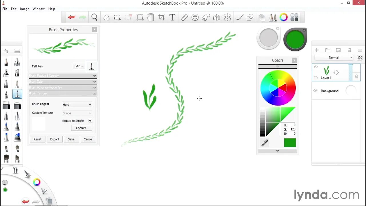Expand the Brush Color section
The height and width of the screenshot is (206, 366).
pos(63,82)
